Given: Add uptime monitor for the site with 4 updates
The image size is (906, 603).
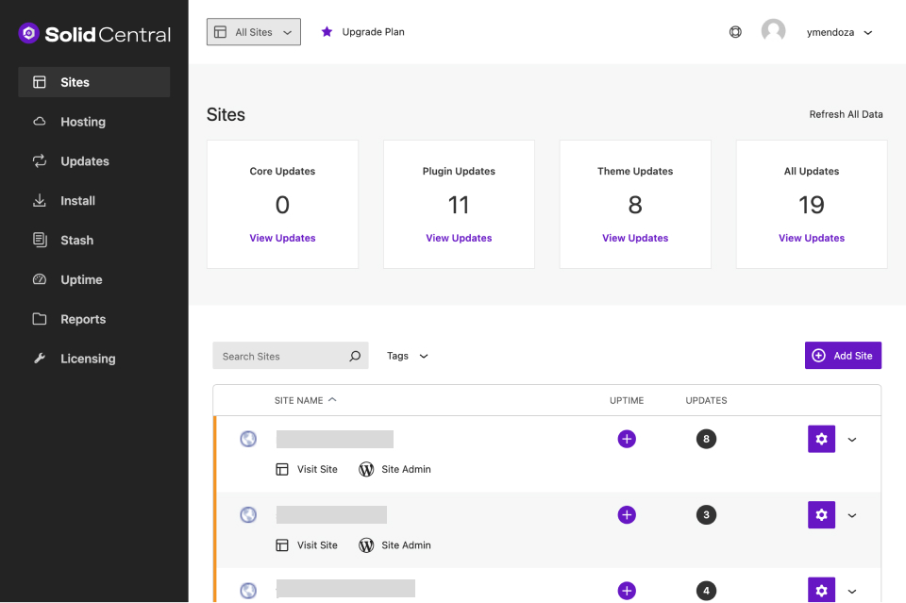Looking at the screenshot, I should click(627, 591).
